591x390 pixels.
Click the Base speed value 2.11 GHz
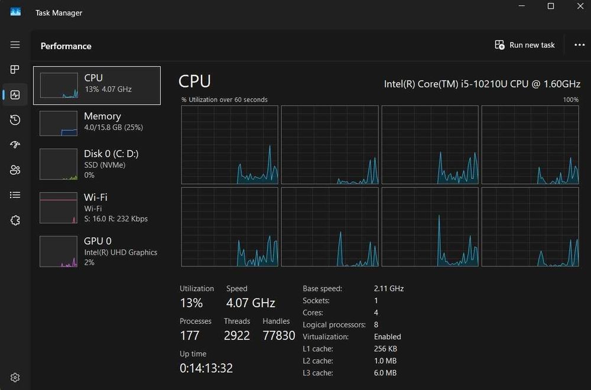coord(389,288)
